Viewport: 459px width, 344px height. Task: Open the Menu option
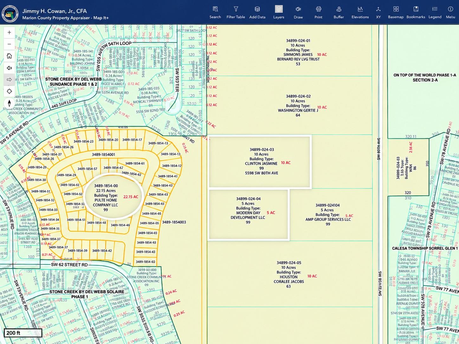(x=450, y=12)
